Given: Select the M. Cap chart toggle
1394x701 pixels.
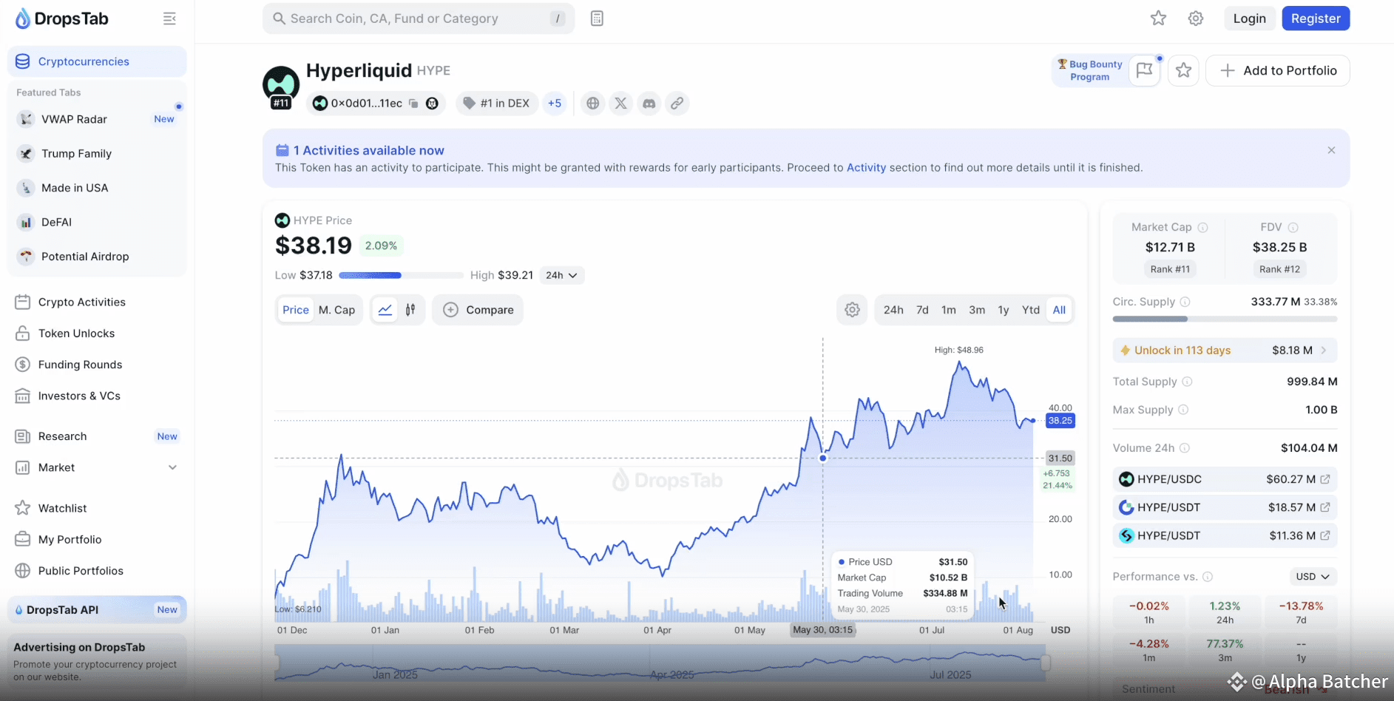Looking at the screenshot, I should click(336, 310).
